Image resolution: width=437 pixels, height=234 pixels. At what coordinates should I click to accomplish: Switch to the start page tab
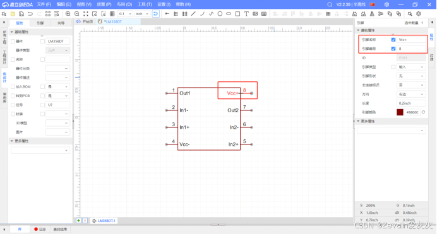(85, 21)
